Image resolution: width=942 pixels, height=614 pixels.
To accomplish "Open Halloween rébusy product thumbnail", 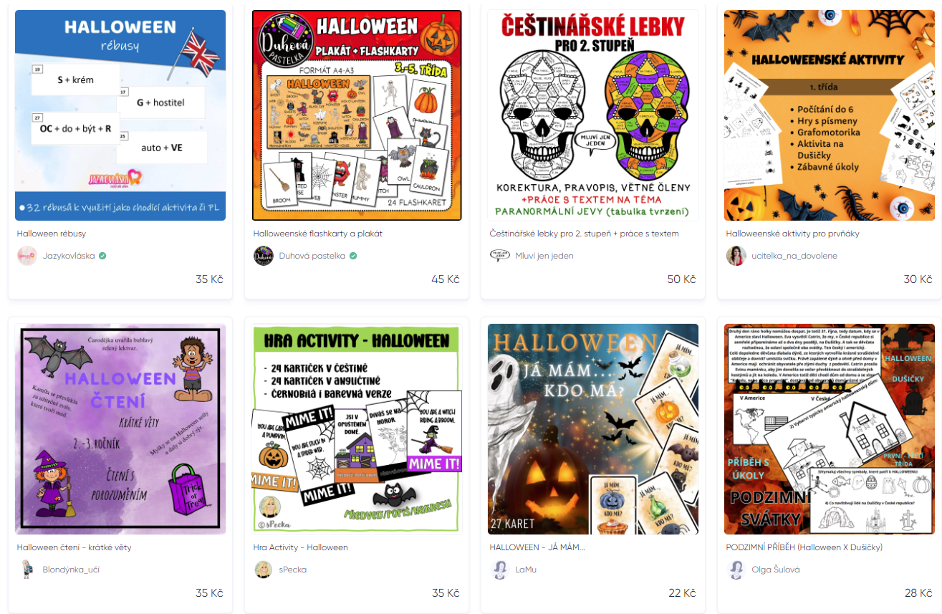I will pyautogui.click(x=120, y=115).
